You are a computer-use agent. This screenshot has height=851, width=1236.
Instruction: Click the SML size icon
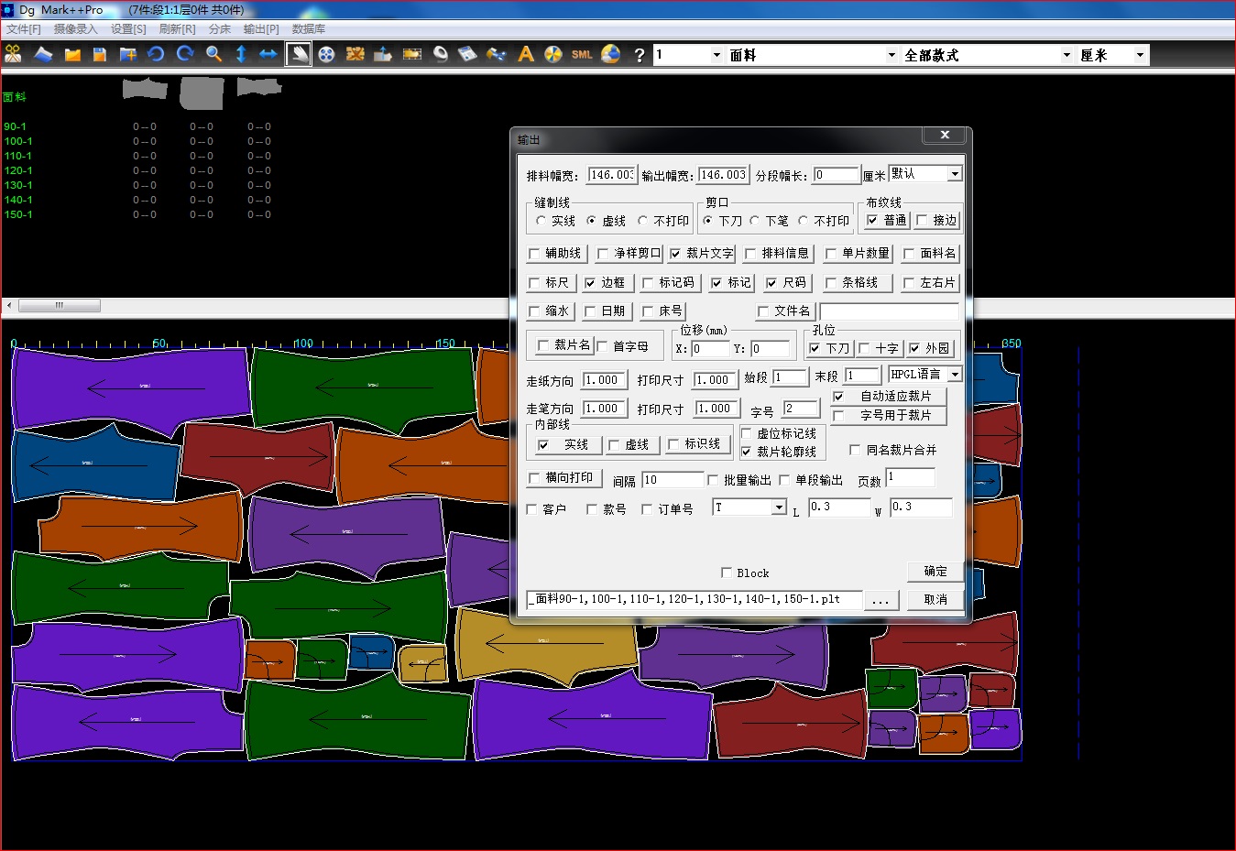(x=582, y=54)
